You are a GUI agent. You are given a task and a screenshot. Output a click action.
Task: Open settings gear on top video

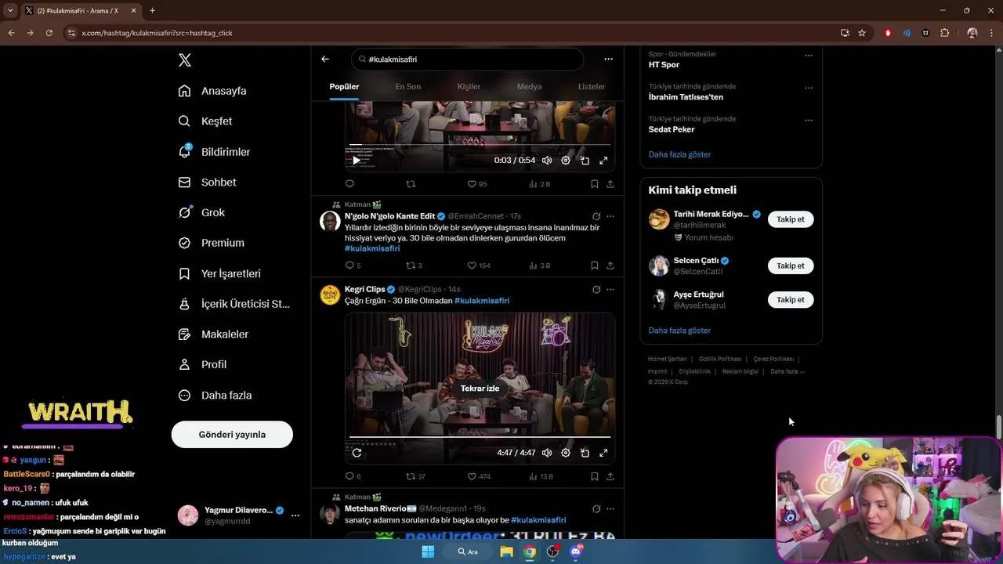pyautogui.click(x=566, y=161)
